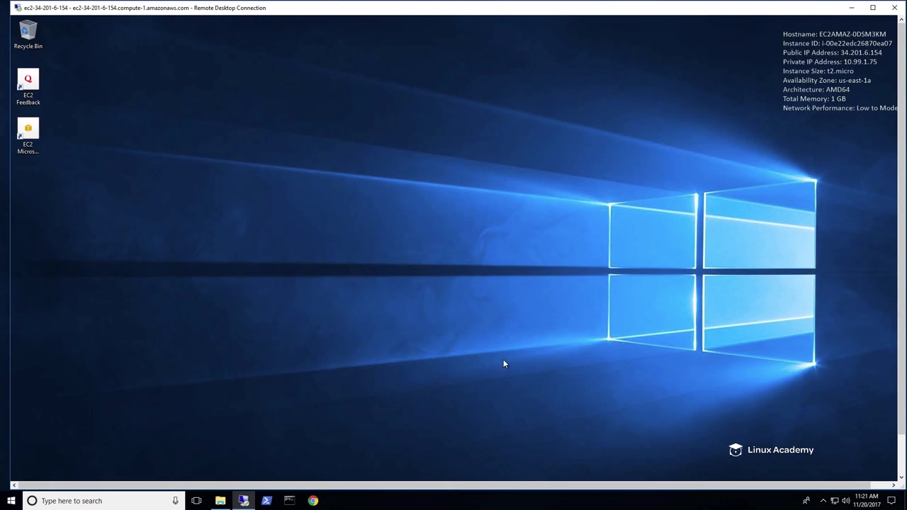Click the 'Availability Zone: us-east-1a' text
This screenshot has height=510, width=907.
[x=827, y=80]
